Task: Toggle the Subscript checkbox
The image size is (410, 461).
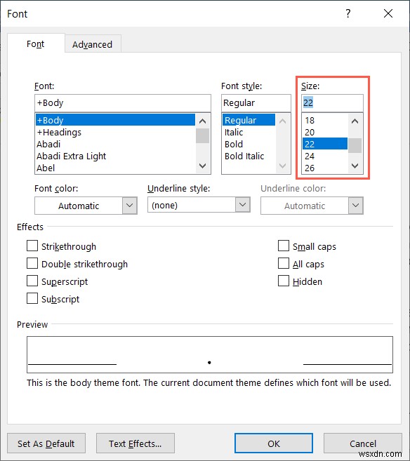Action: point(32,298)
